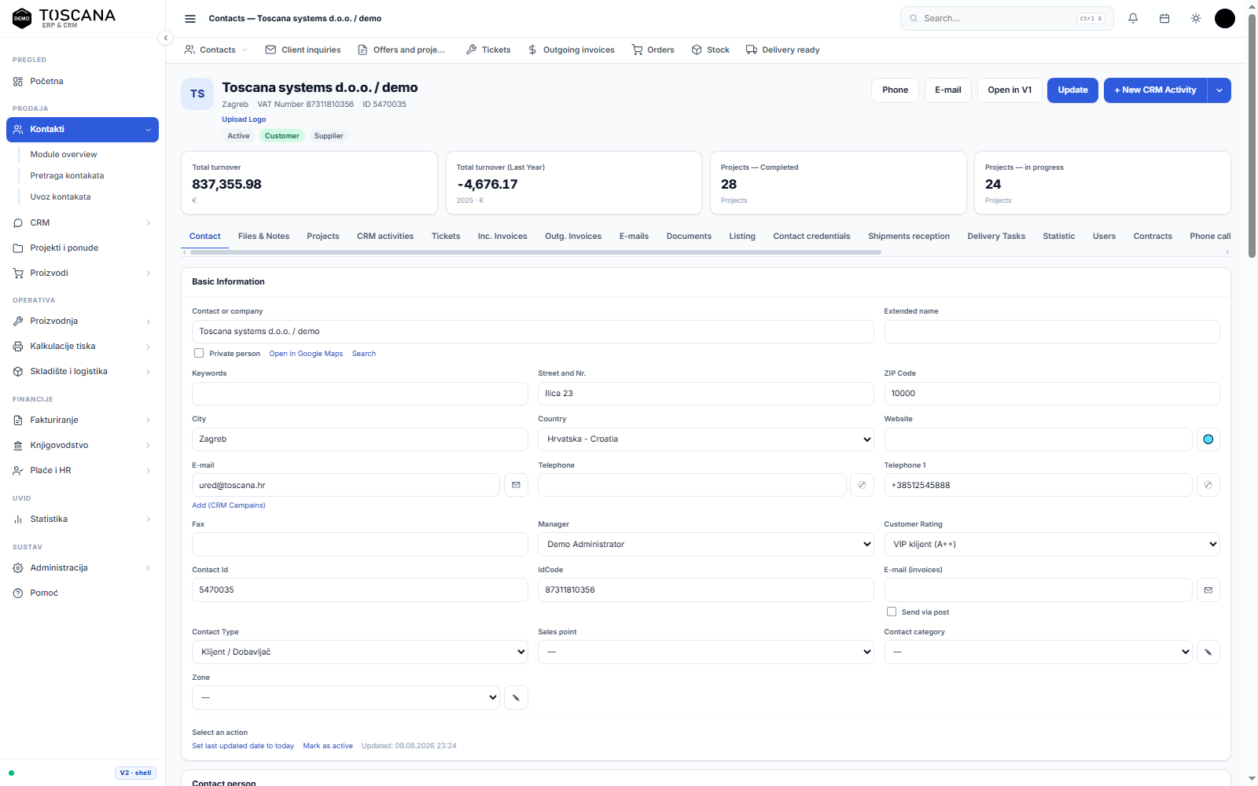The width and height of the screenshot is (1258, 786).
Task: Open the calendar icon in header
Action: pyautogui.click(x=1164, y=18)
